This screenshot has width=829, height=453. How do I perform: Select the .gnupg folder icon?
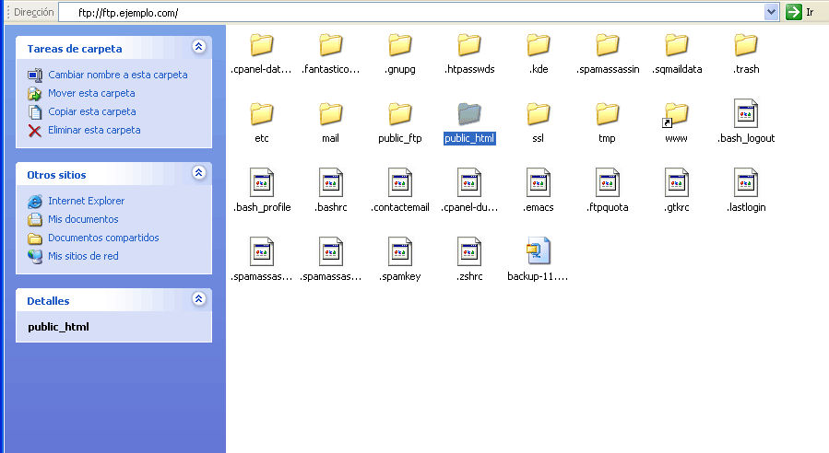click(400, 45)
